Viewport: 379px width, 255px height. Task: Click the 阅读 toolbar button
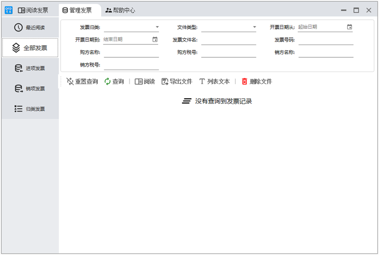pos(145,81)
